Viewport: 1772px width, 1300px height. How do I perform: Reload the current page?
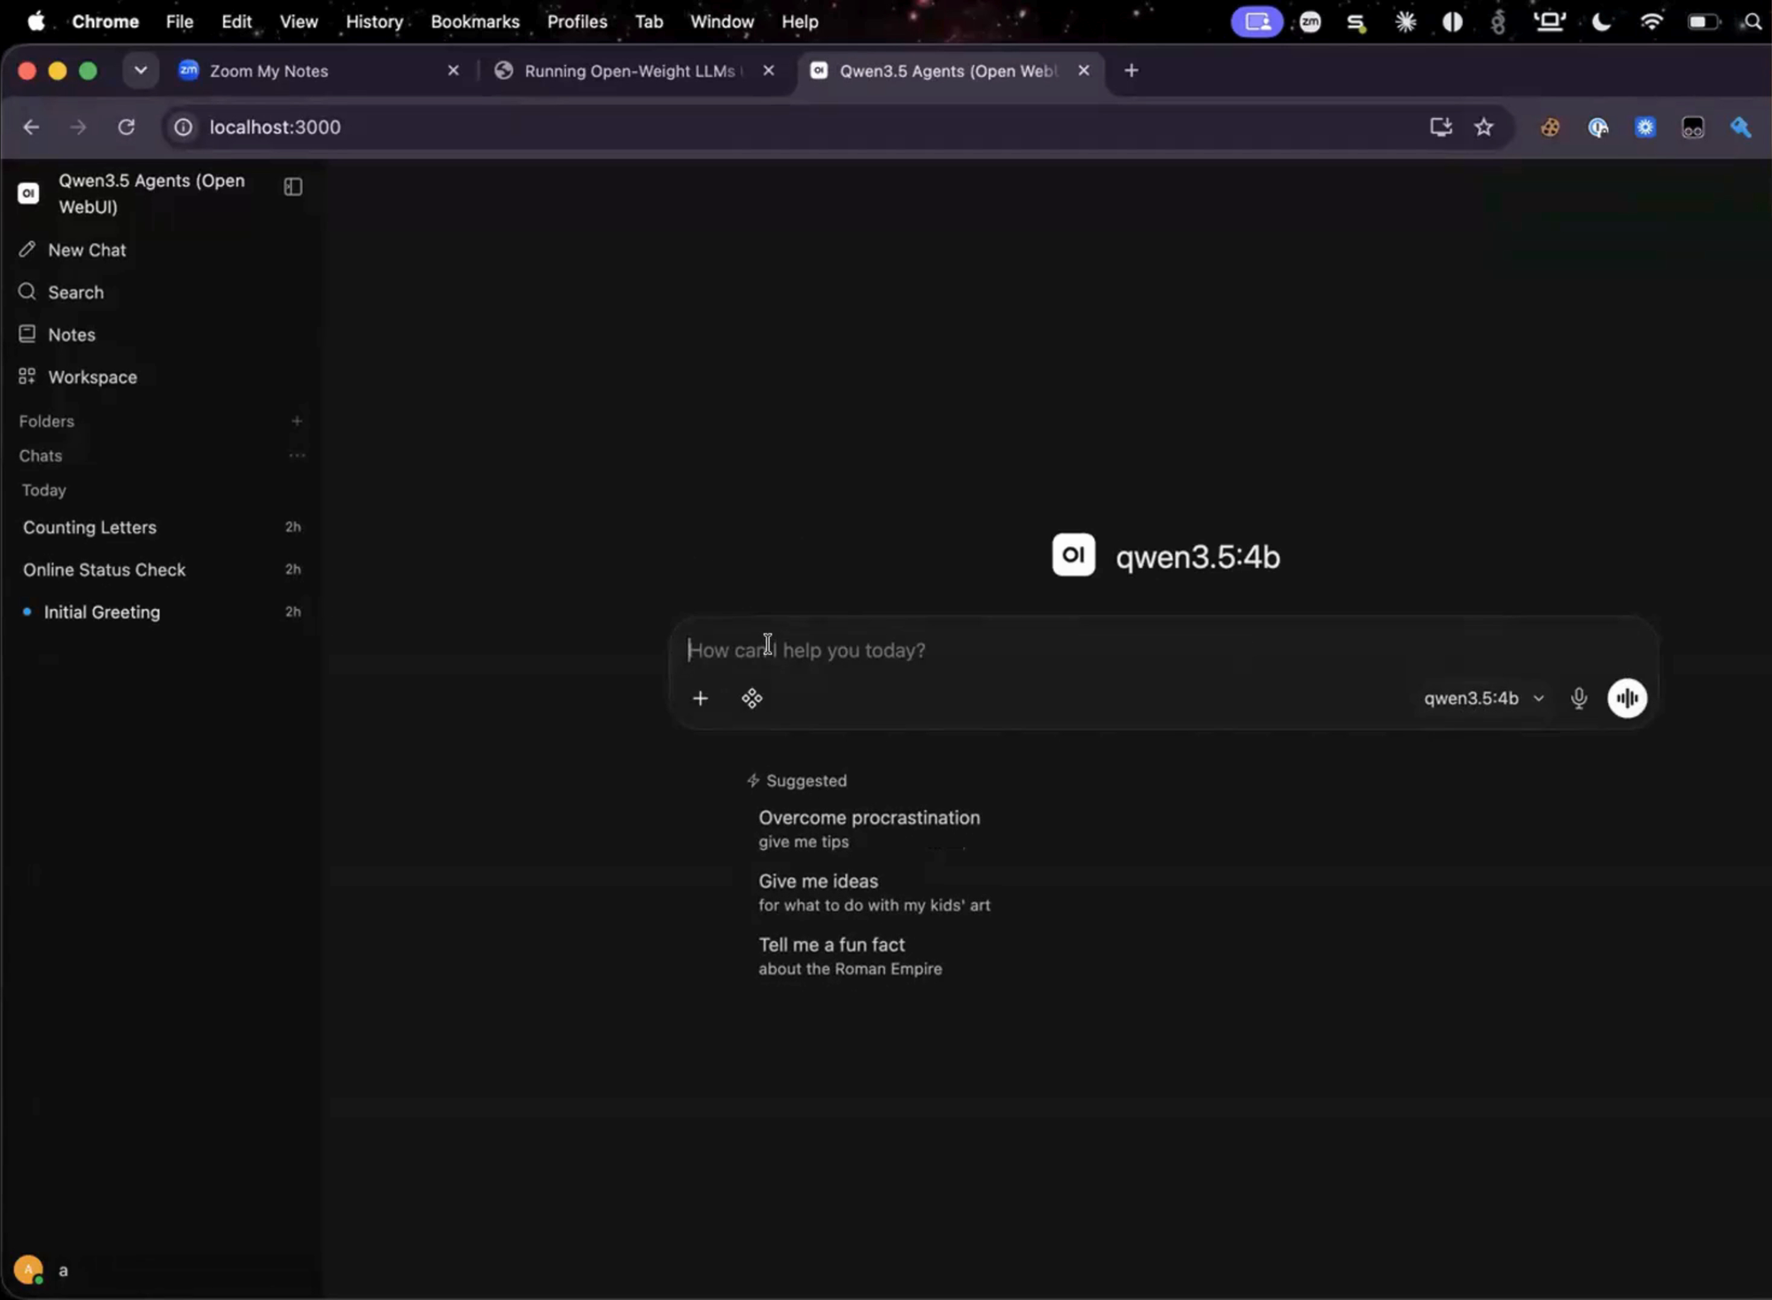tap(127, 128)
